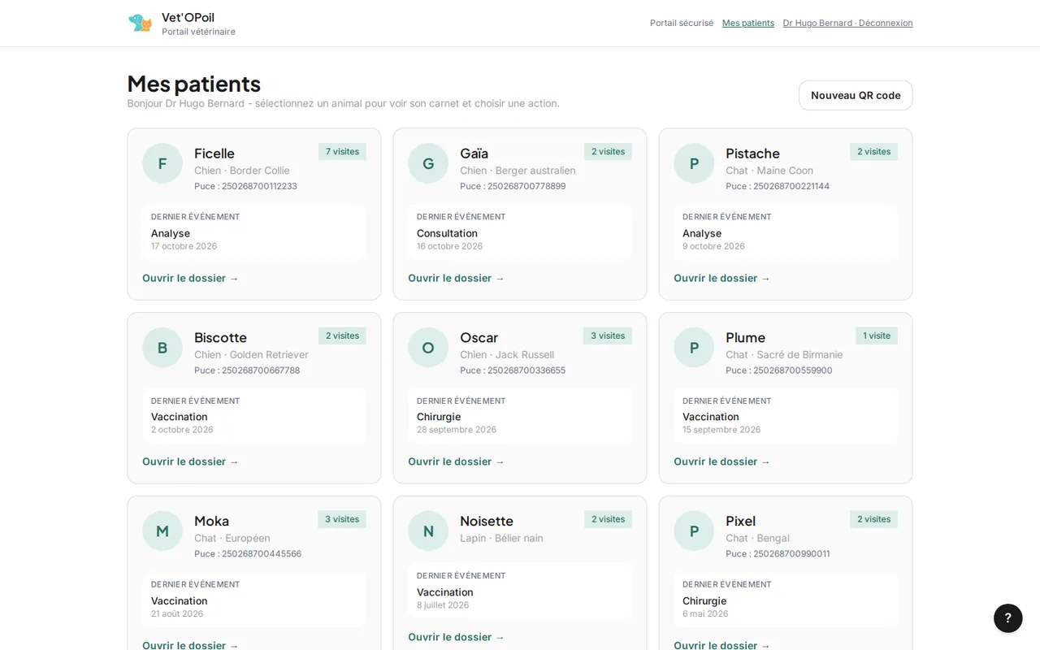
Task: Open Biscotte's dossier link
Action: coord(191,461)
